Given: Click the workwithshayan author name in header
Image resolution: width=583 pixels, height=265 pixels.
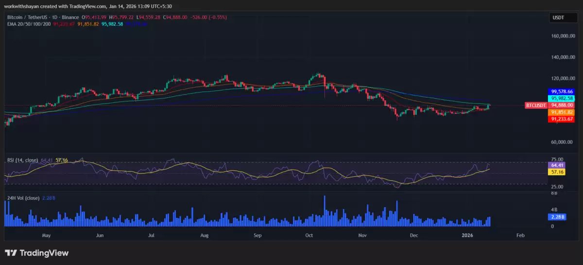Looking at the screenshot, I should [x=23, y=6].
